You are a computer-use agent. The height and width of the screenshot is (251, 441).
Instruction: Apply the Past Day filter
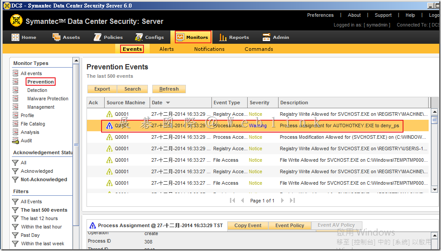pos(30,235)
